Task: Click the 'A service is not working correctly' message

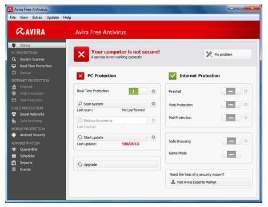Action: (x=116, y=57)
